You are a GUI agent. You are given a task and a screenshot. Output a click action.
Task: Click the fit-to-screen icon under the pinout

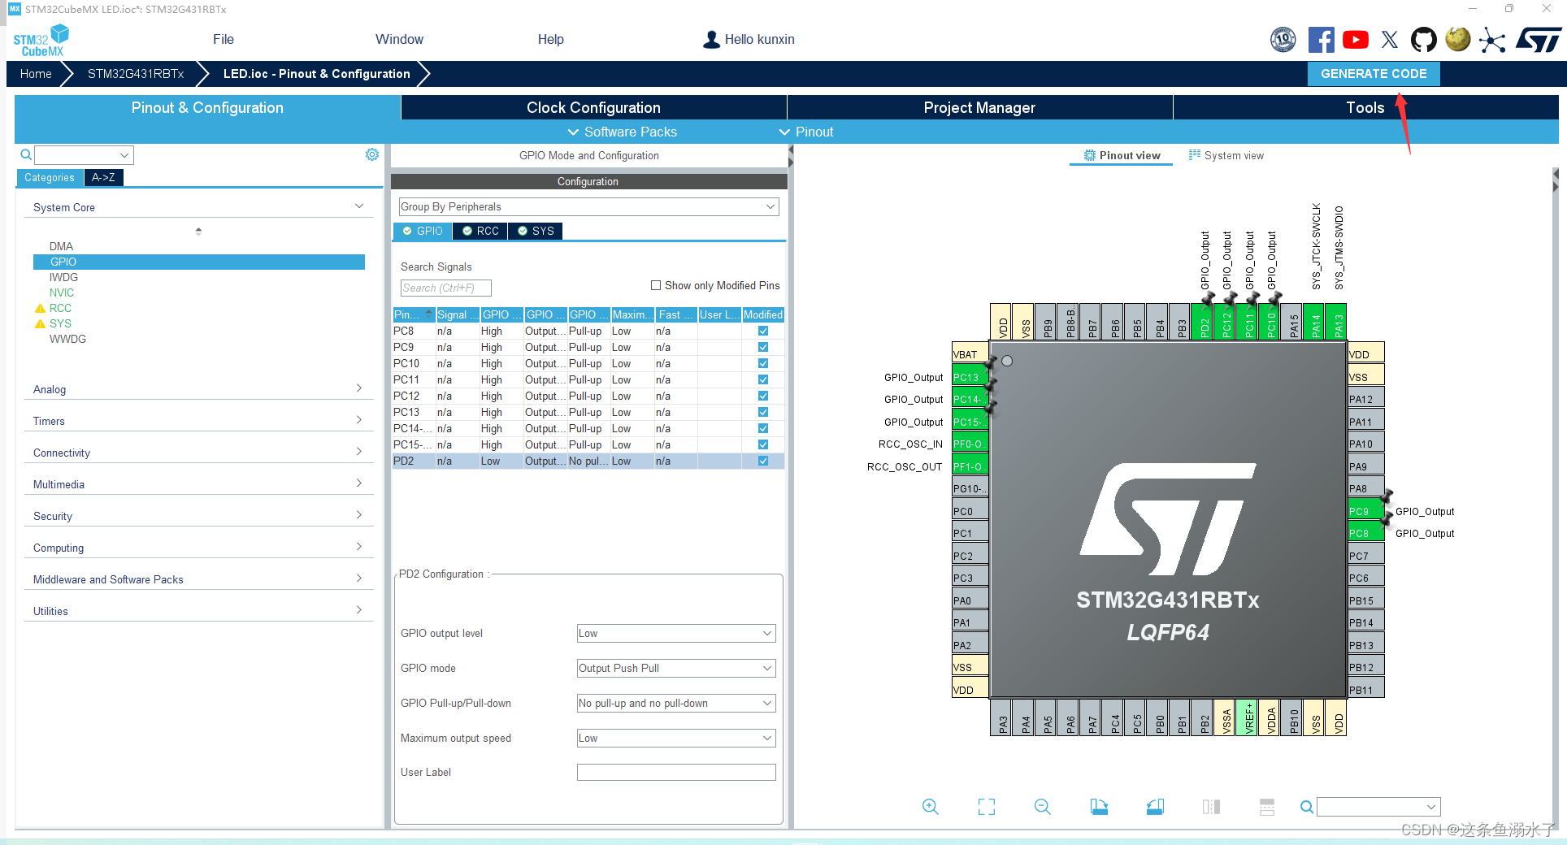click(987, 807)
